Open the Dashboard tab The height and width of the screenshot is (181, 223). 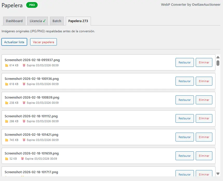point(14,21)
